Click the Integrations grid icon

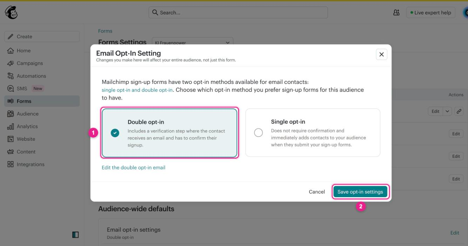coord(11,164)
